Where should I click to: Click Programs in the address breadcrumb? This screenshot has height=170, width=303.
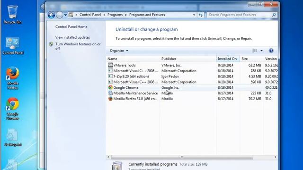(x=115, y=15)
